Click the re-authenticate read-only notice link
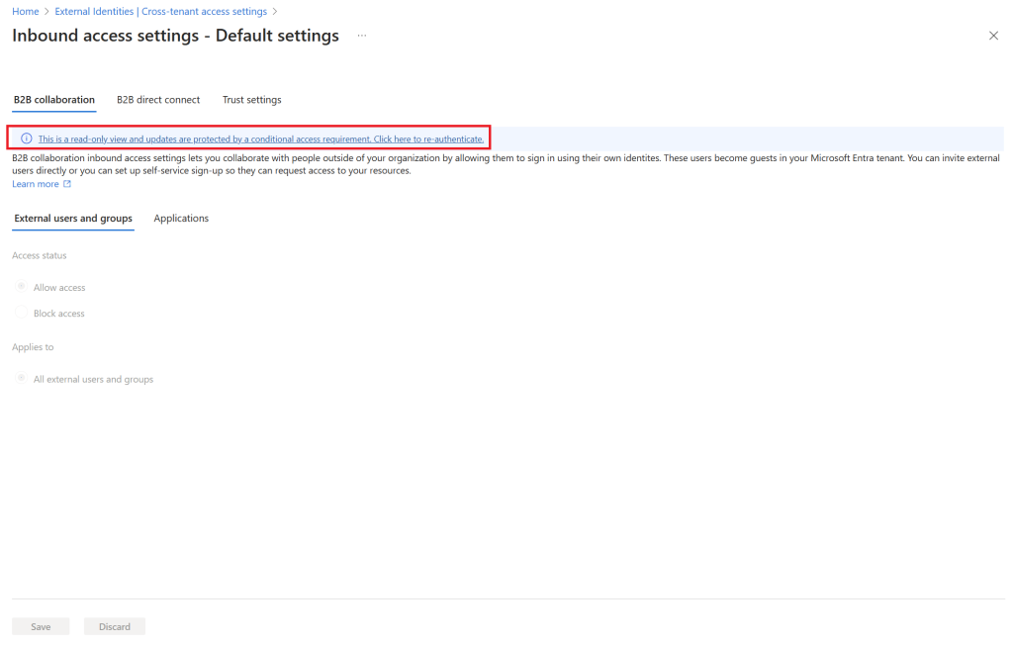Viewport: 1013px width, 645px height. click(x=260, y=138)
